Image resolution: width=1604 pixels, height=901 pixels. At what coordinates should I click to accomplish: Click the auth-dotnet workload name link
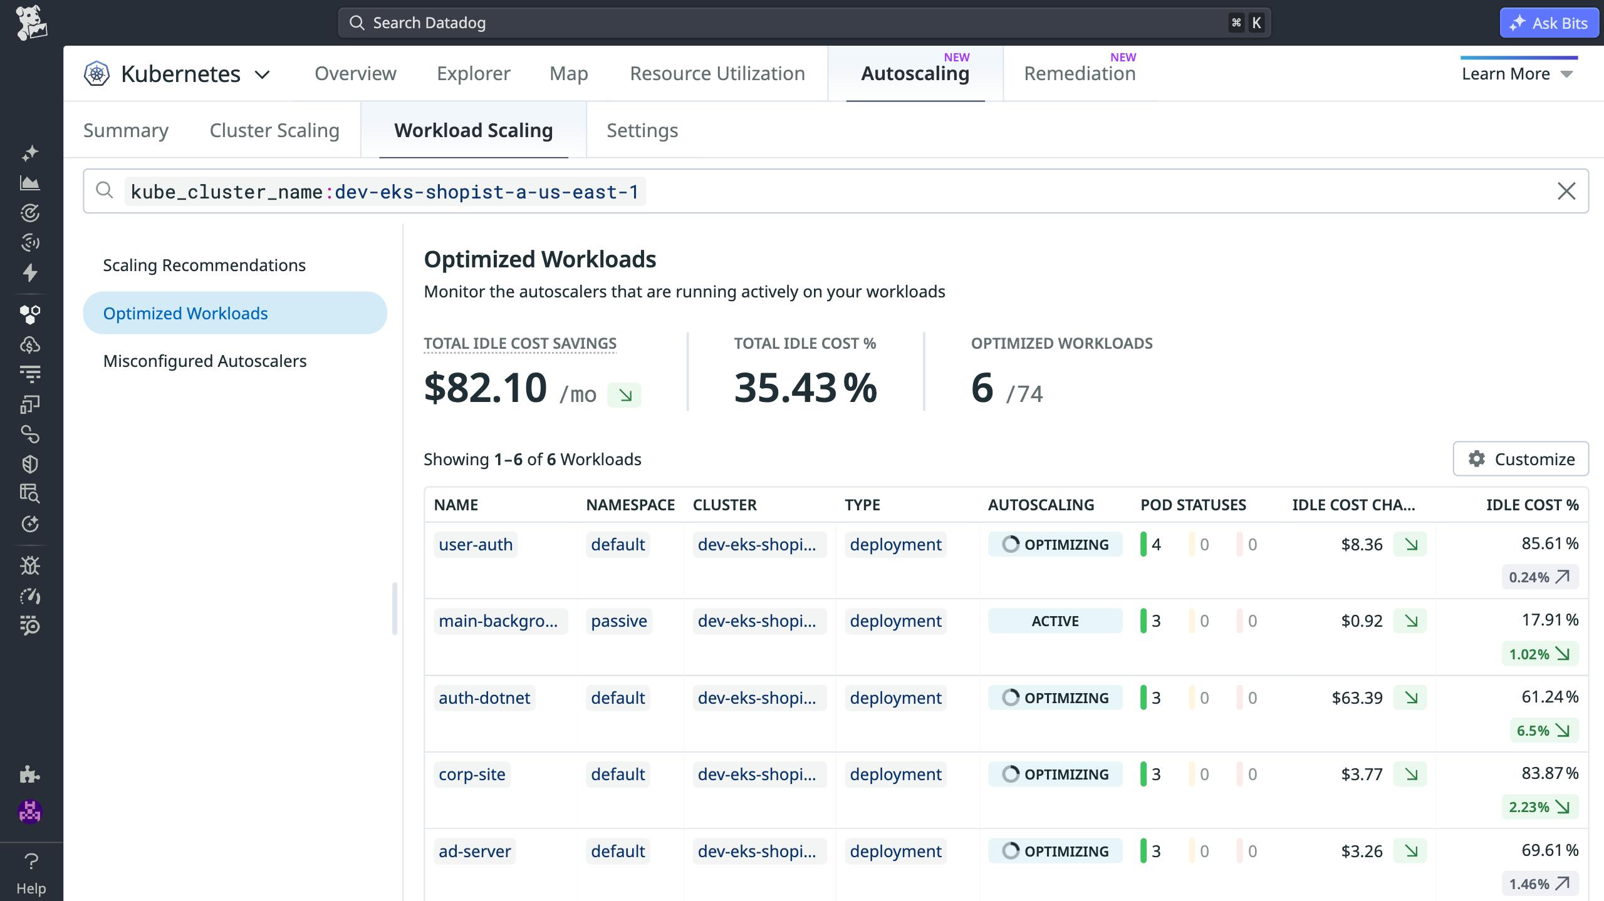point(483,698)
